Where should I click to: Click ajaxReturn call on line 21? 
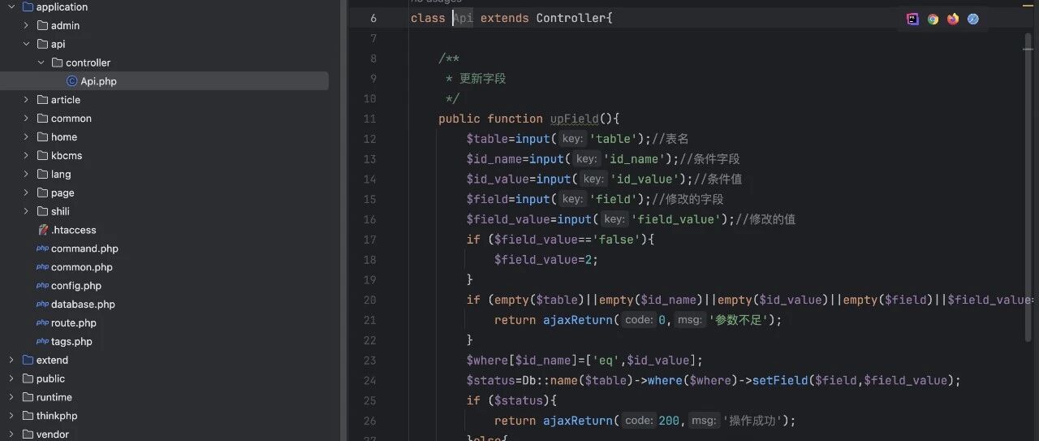[577, 320]
